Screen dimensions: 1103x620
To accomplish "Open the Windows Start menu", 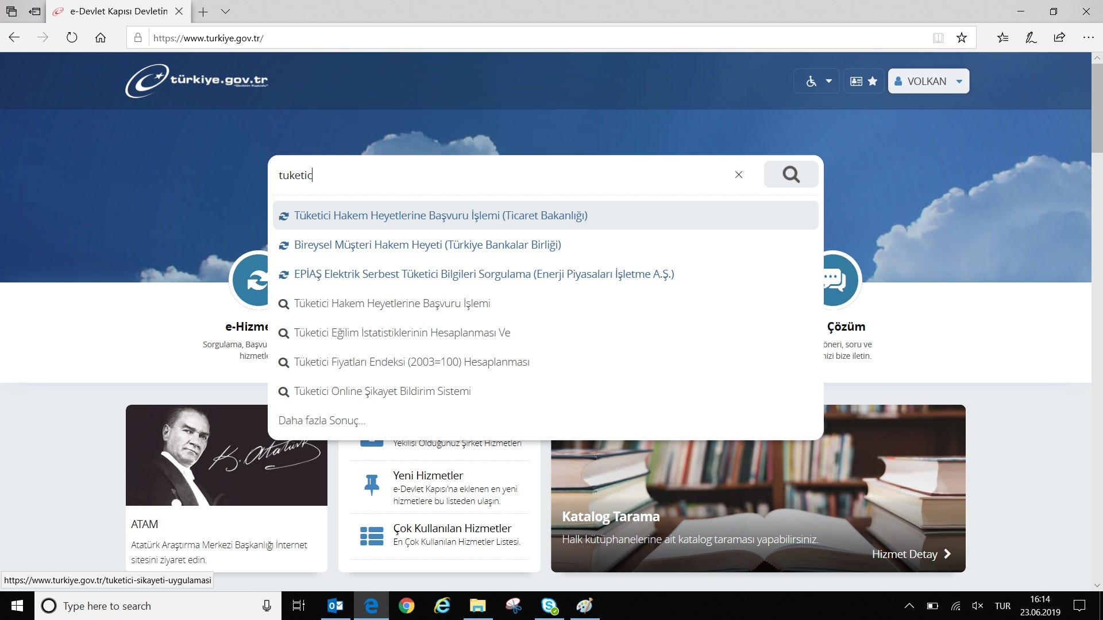I will pos(17,606).
